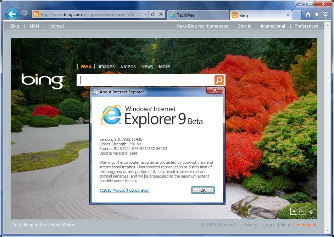Close the About Internet Explorer dialog
Image resolution: width=334 pixels, height=237 pixels.
tap(215, 90)
